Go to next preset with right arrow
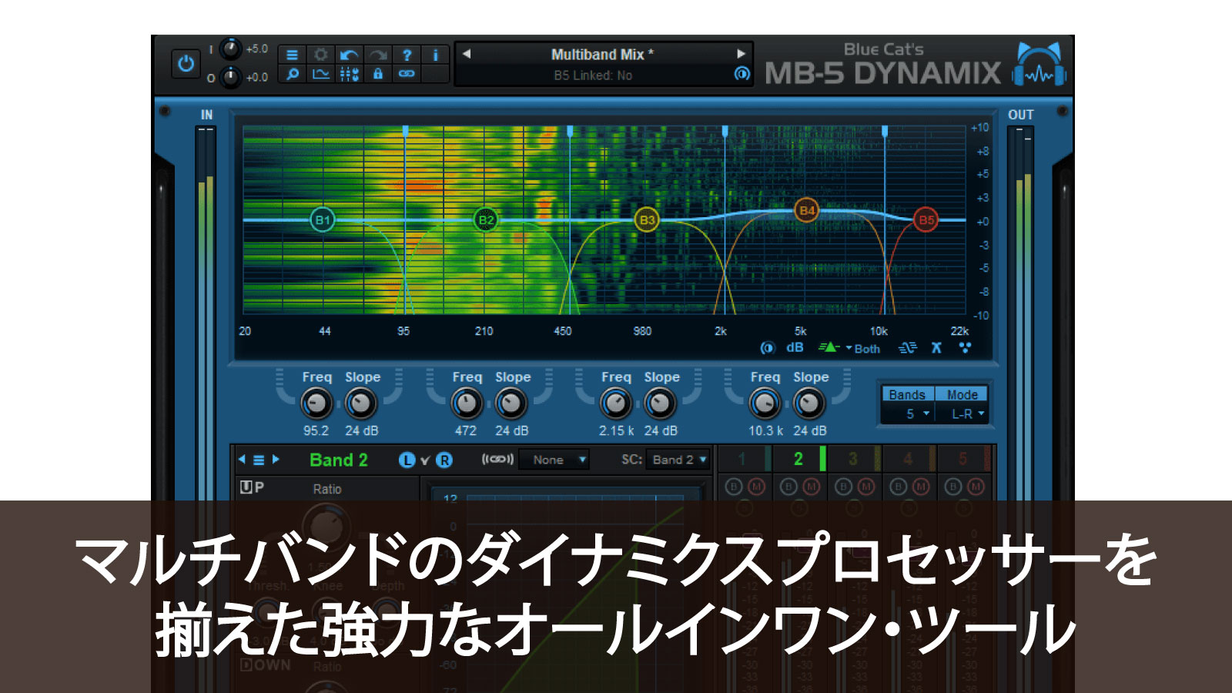Screen dimensions: 1232x693 tap(741, 54)
